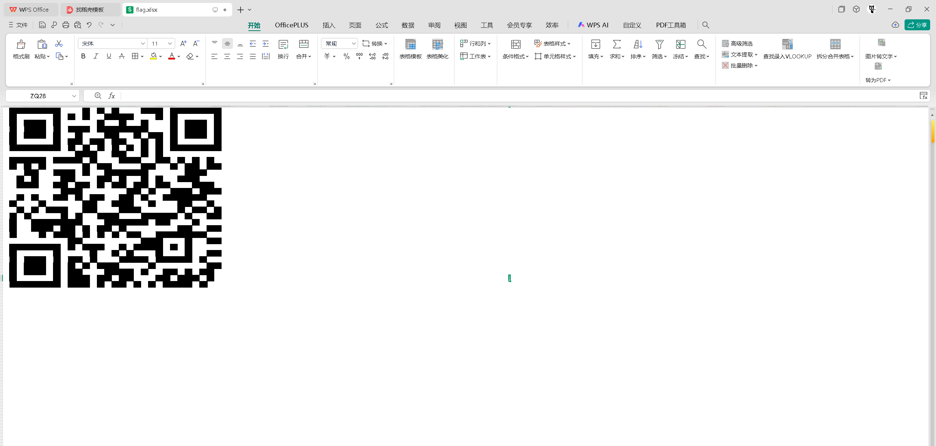The height and width of the screenshot is (446, 936).
Task: Click the percent style icon
Action: tap(346, 56)
